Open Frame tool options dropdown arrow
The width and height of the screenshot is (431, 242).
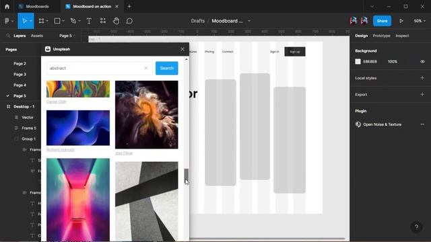click(x=47, y=21)
